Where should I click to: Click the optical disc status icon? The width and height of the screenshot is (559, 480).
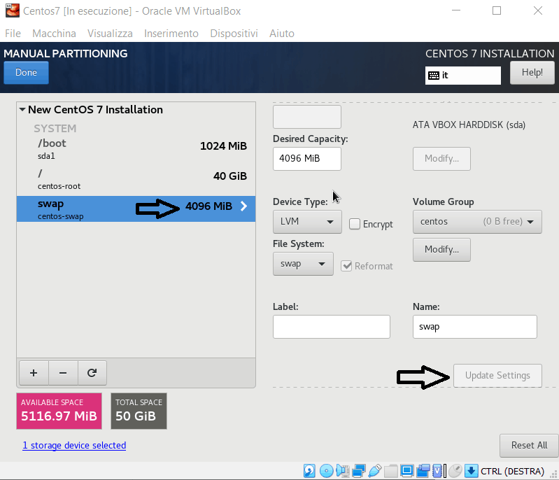326,471
